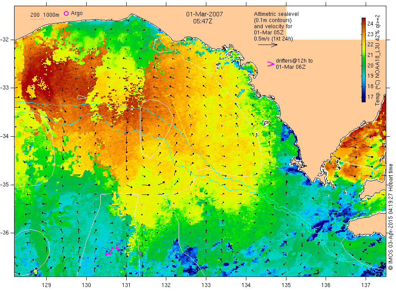
Task: Click the text '01-Mar 06Z' under drifters
Action: pyautogui.click(x=291, y=67)
